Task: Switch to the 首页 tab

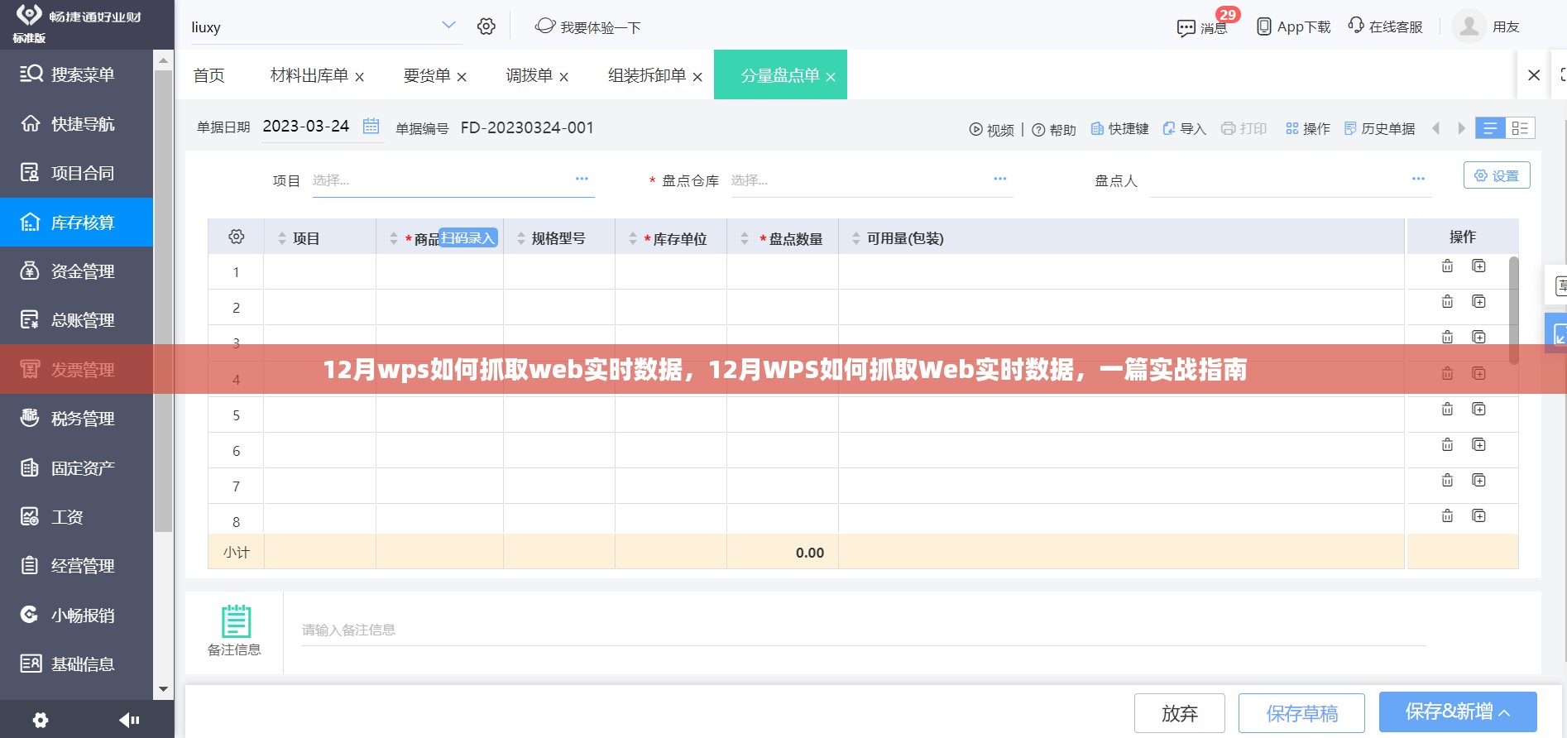Action: click(x=208, y=75)
